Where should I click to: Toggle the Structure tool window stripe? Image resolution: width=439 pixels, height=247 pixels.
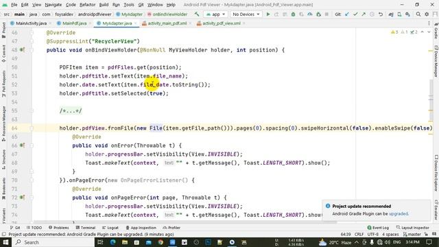pos(3,160)
